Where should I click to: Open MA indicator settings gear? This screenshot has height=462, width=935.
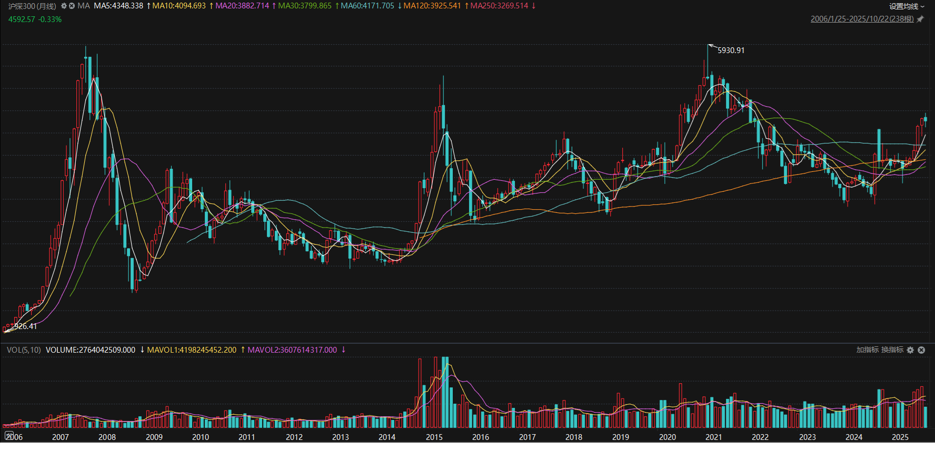point(64,6)
